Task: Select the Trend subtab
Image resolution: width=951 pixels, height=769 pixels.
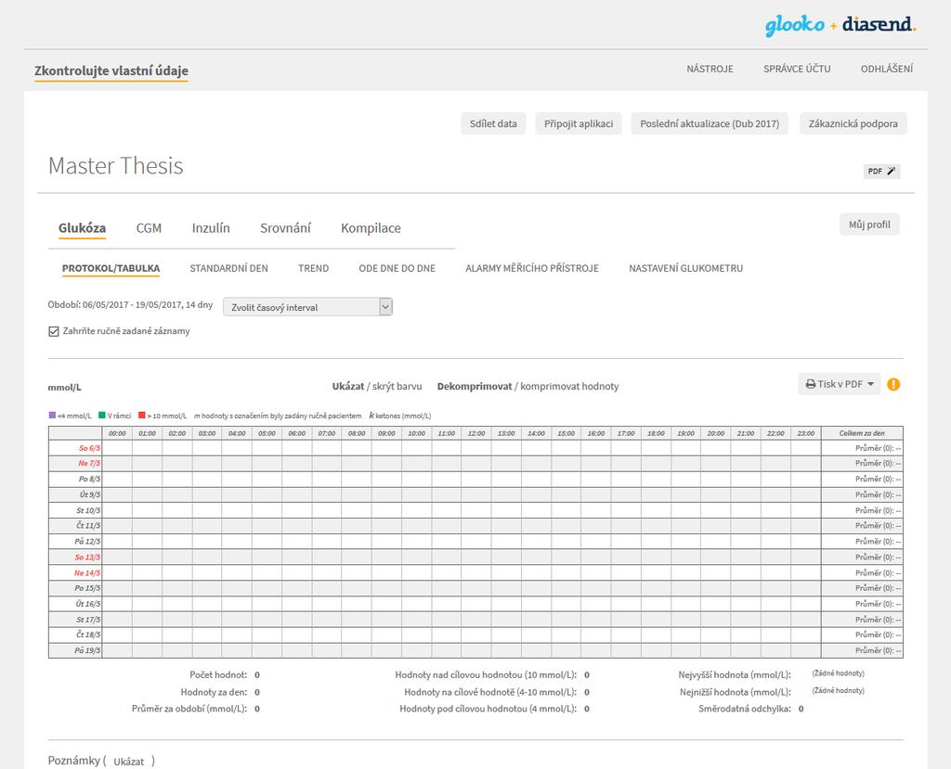Action: [x=313, y=268]
